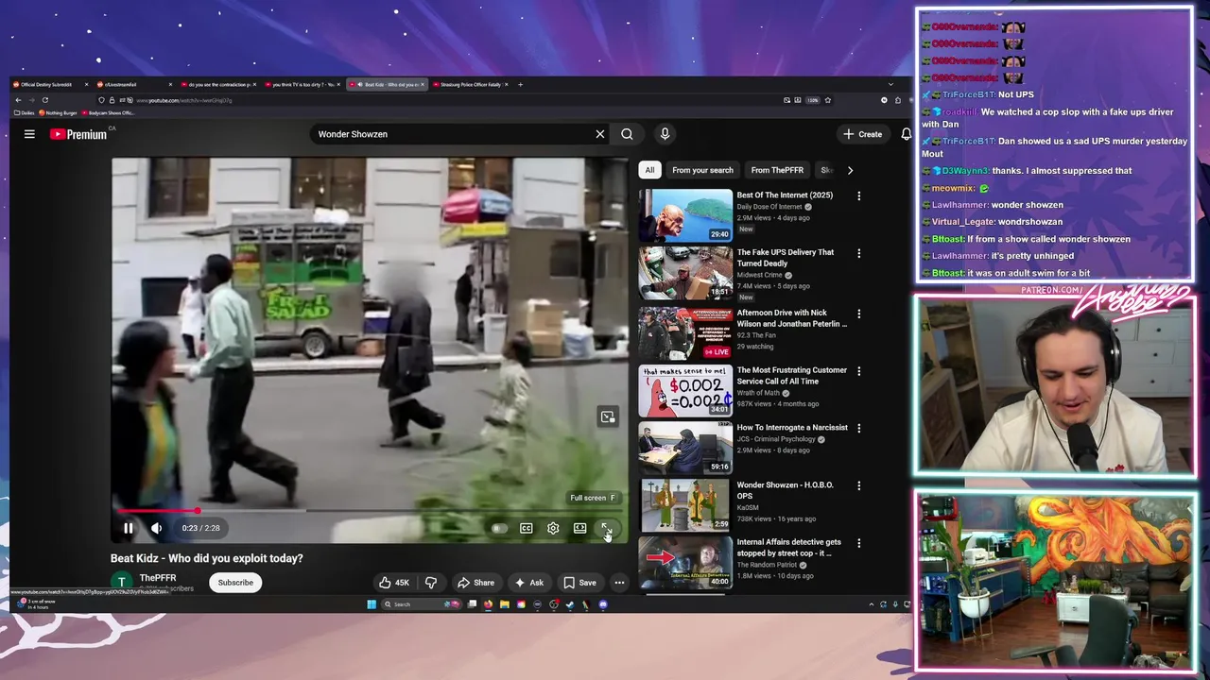
Task: Select the From ThePFFR chip
Action: point(777,170)
